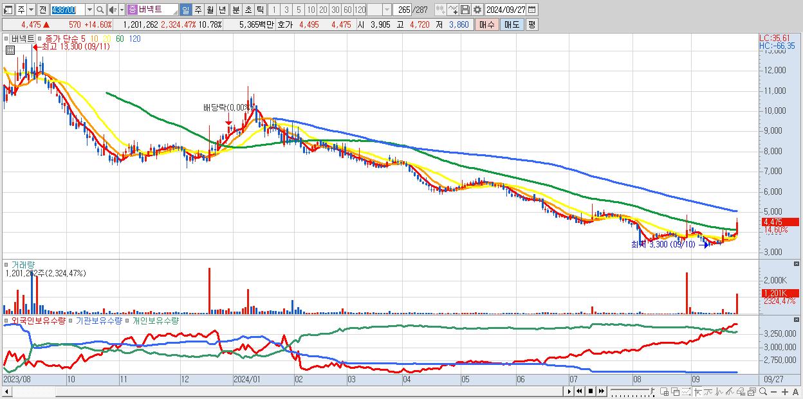Click the plus zoom-in icon at bottom right
The height and width of the screenshot is (399, 803).
click(784, 392)
